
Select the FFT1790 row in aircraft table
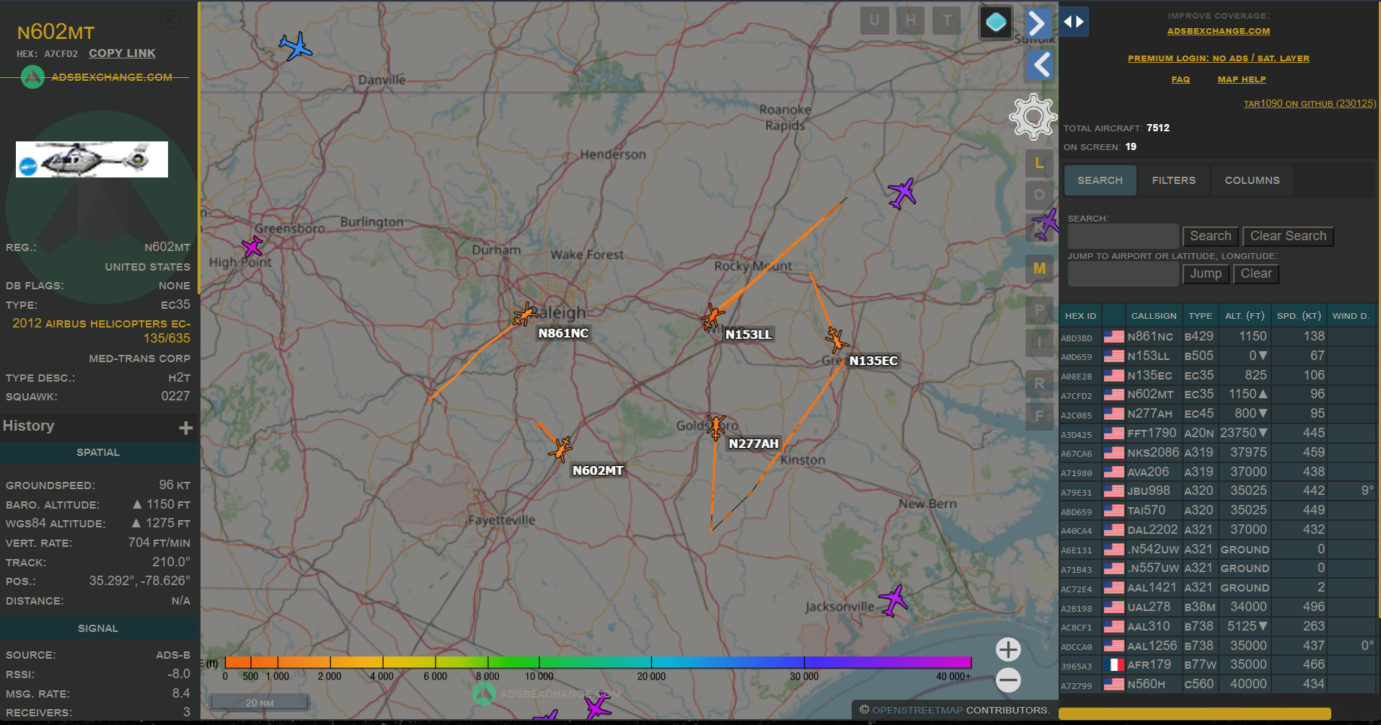tap(1218, 434)
